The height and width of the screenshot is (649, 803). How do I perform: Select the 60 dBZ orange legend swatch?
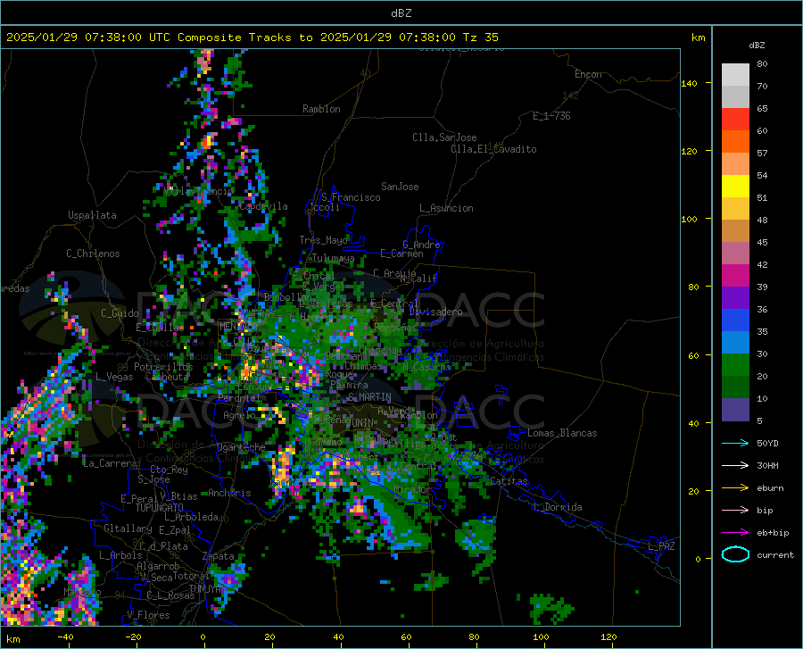click(x=735, y=142)
